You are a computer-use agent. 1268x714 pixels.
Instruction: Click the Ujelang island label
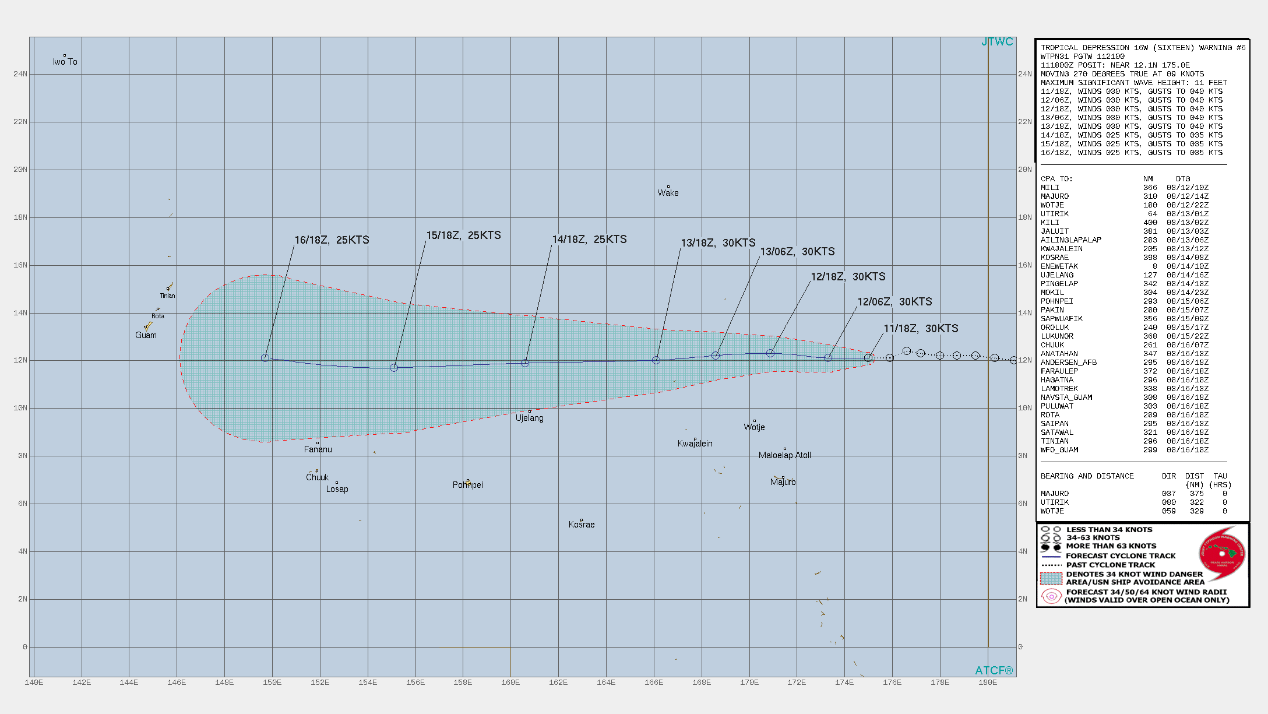point(530,418)
